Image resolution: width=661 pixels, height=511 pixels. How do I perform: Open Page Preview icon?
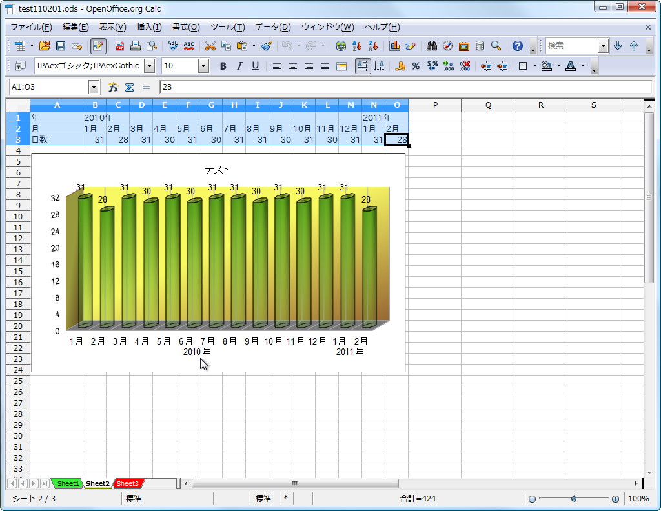point(151,46)
